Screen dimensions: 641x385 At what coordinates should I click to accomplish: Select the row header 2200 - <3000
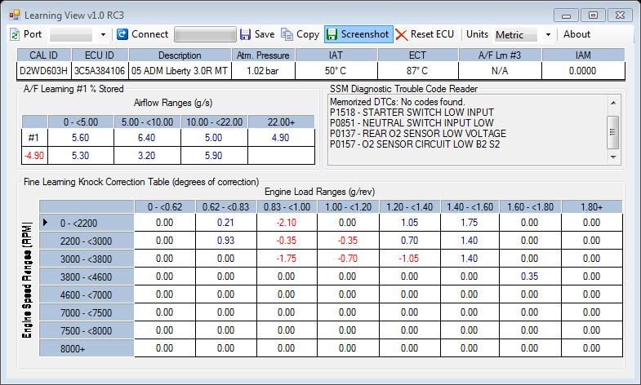click(x=87, y=241)
